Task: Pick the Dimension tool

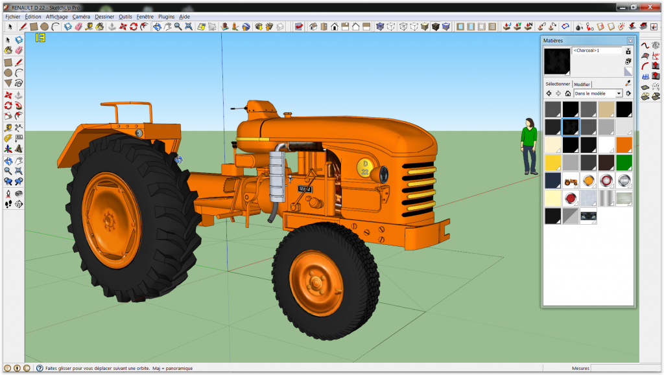Action: pos(19,127)
